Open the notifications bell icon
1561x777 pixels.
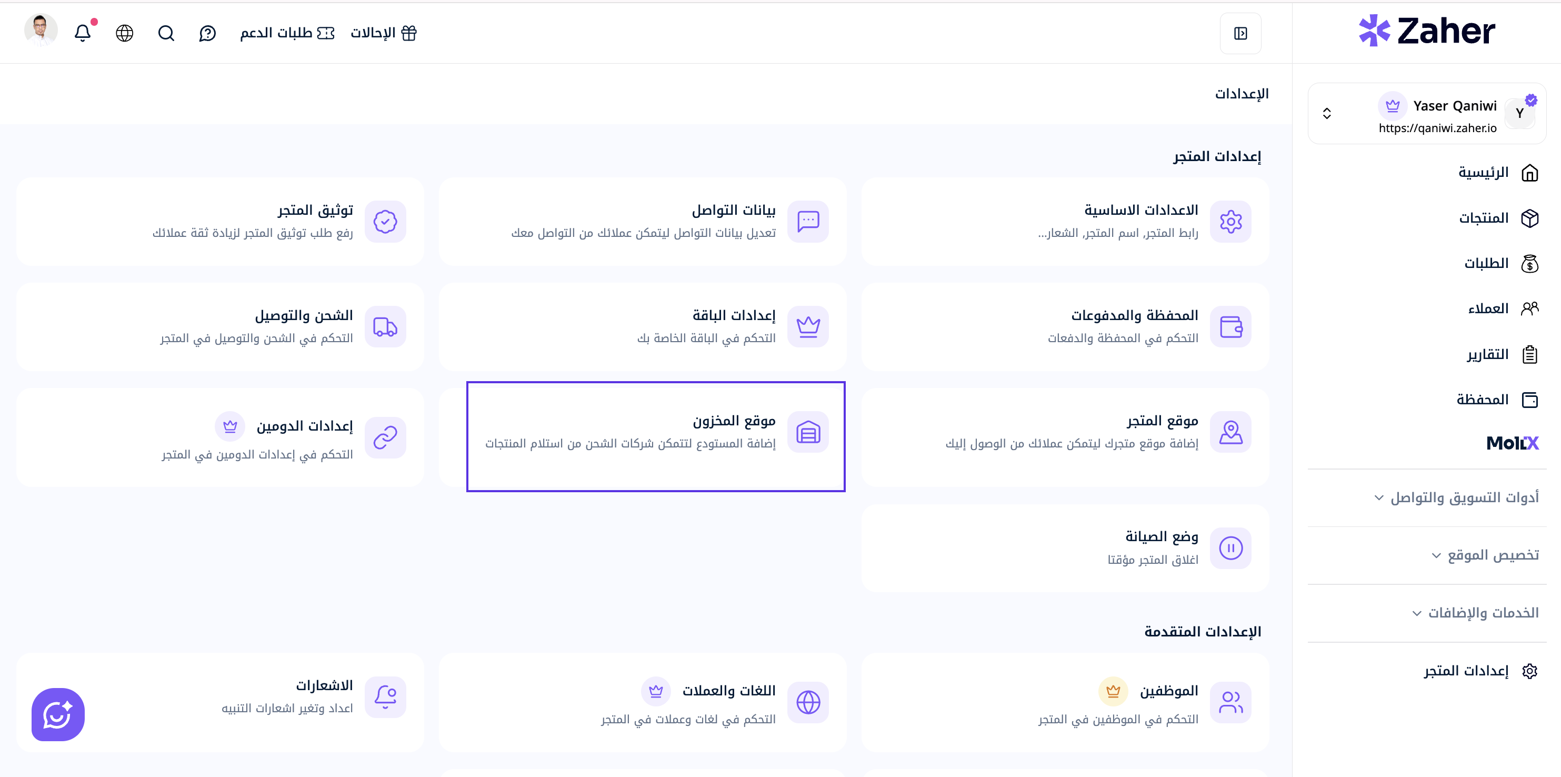tap(83, 33)
